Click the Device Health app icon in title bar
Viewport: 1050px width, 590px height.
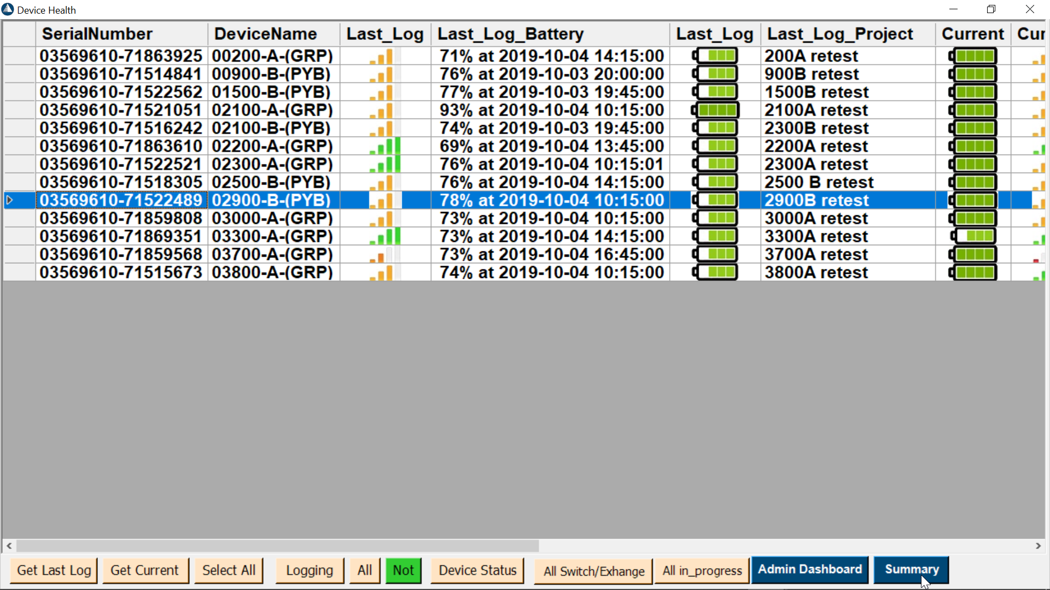click(x=8, y=10)
